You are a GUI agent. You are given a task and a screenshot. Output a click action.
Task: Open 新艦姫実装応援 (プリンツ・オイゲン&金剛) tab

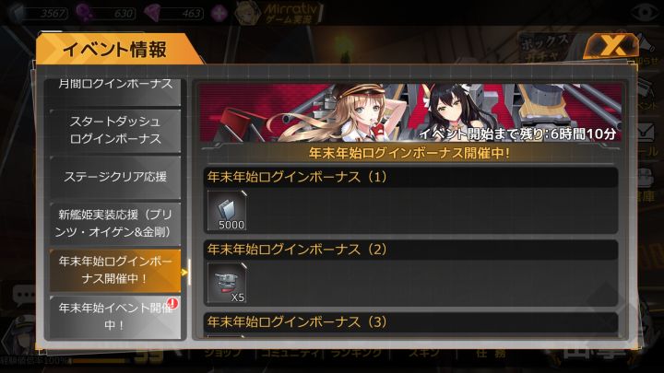pyautogui.click(x=115, y=223)
